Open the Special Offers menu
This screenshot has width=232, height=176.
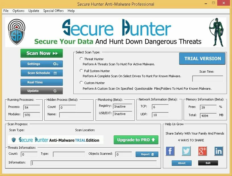point(53,11)
